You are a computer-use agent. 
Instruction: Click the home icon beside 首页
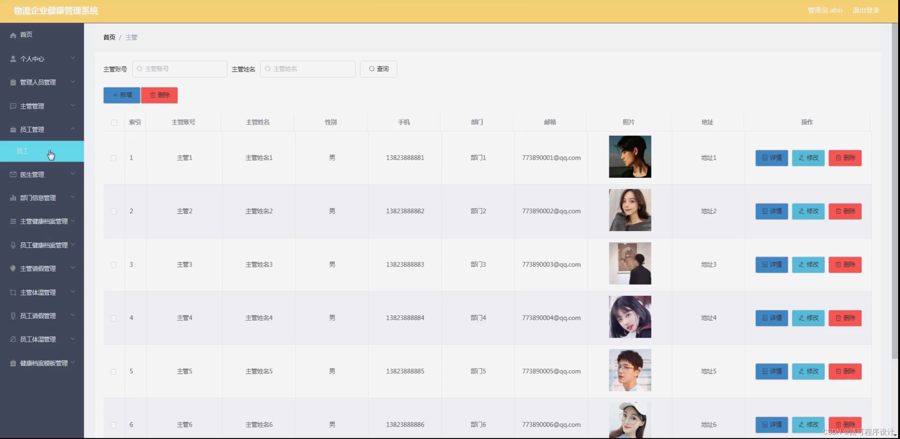(x=13, y=35)
